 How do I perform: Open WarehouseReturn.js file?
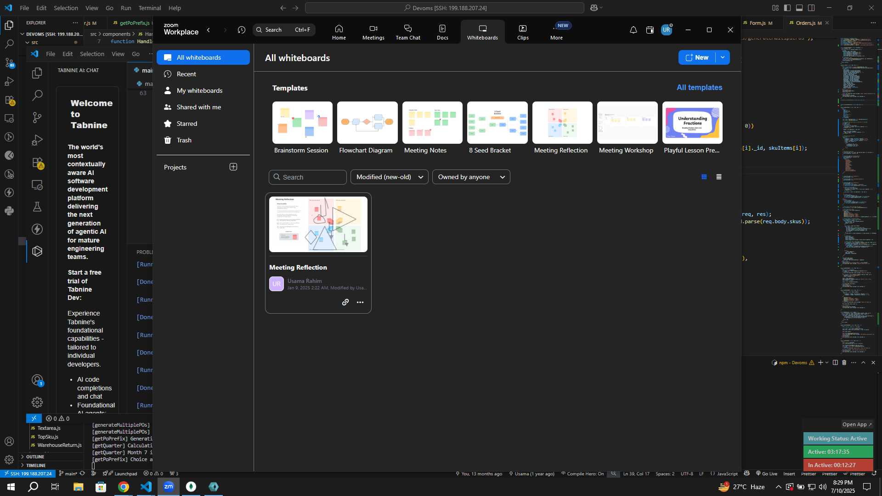point(59,445)
